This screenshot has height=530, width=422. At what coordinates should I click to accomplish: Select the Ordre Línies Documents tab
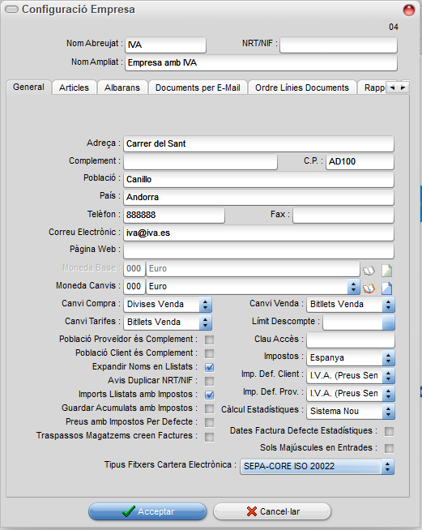coord(302,88)
